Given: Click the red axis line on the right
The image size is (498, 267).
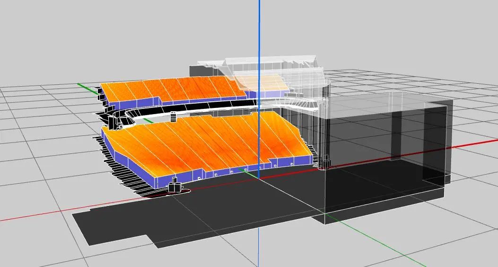Looking at the screenshot, I should pyautogui.click(x=473, y=143).
